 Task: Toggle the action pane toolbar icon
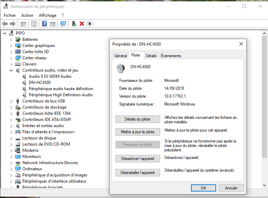click(53, 24)
